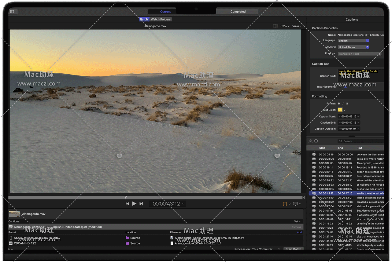392x262 pixels.
Task: Click the orange marker bookmark icon
Action: (285, 204)
